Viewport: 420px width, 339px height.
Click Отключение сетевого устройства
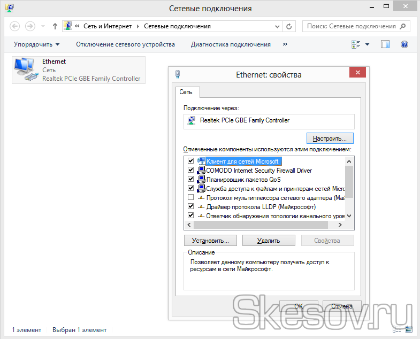click(x=125, y=44)
